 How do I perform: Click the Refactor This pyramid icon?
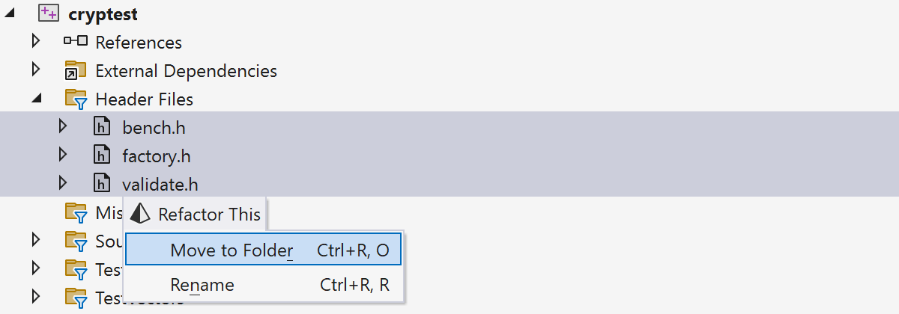pyautogui.click(x=140, y=215)
